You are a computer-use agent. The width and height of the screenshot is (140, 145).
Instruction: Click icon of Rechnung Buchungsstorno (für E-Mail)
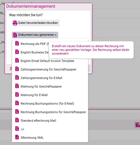[17, 103]
